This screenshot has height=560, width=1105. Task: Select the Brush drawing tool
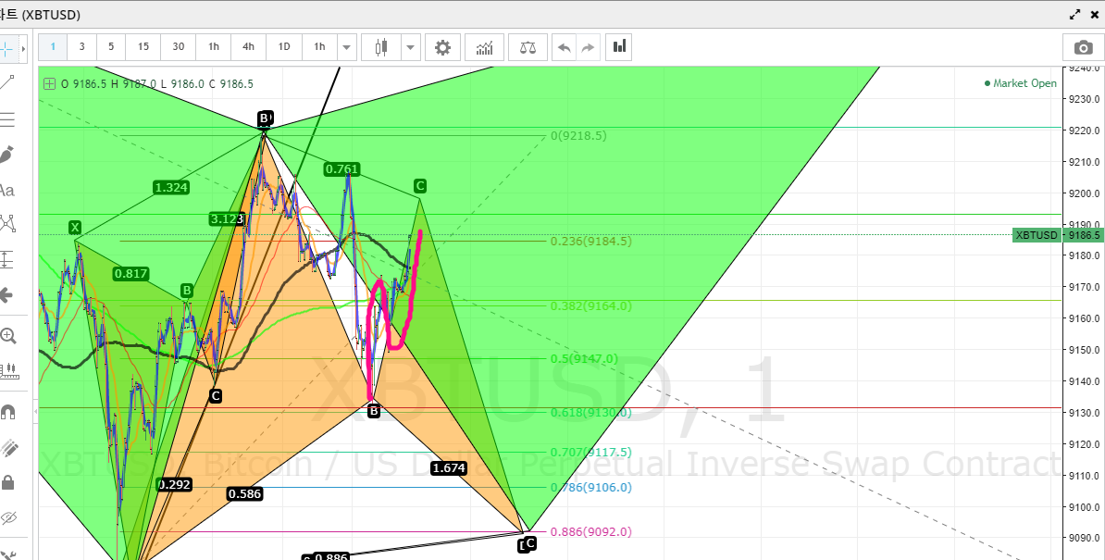pos(7,155)
